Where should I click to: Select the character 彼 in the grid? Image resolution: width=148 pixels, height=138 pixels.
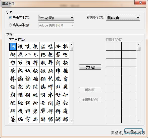point(13,103)
